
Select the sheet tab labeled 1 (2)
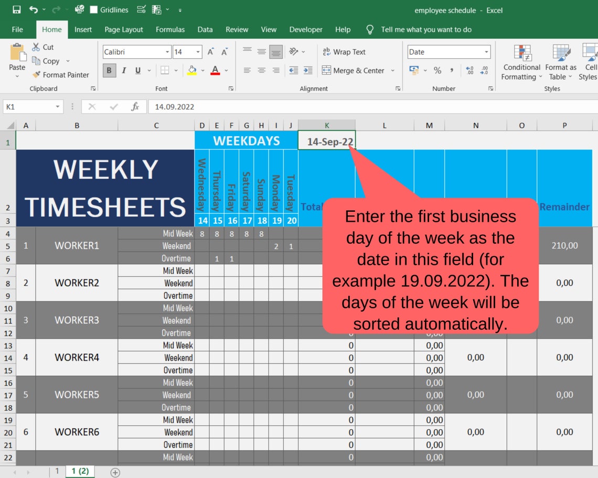[x=79, y=471]
